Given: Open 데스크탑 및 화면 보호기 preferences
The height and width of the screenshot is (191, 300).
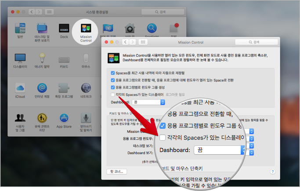Looking at the screenshot, I should pyautogui.click(x=42, y=28).
